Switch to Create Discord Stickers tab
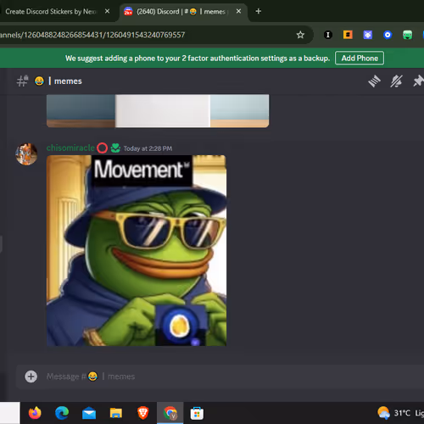This screenshot has height=424, width=424. click(51, 12)
